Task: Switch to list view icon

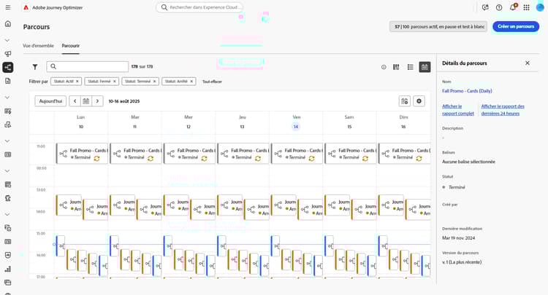Action: pyautogui.click(x=411, y=67)
